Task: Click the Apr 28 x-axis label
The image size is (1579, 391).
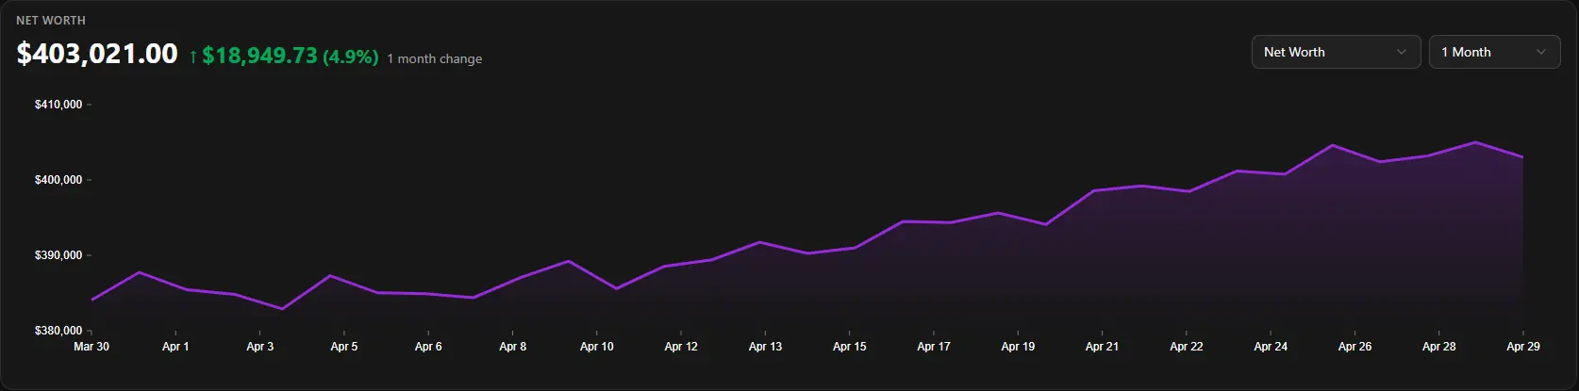Action: (1439, 347)
